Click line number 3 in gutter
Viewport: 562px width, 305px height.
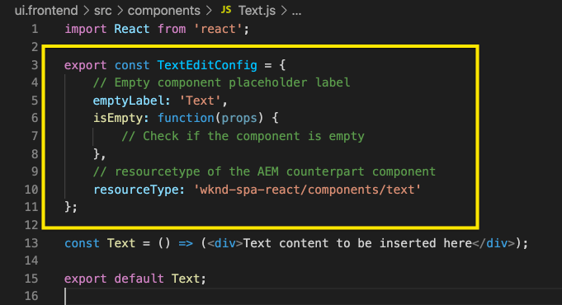tap(35, 65)
